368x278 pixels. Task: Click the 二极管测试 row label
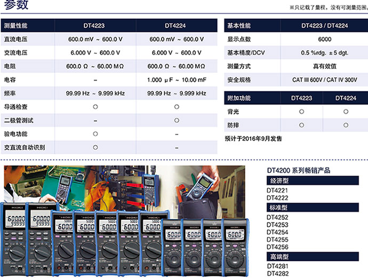(19, 121)
